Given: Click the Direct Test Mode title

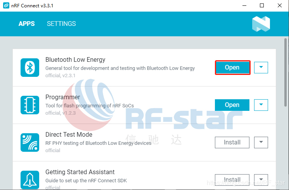Looking at the screenshot, I should [x=69, y=134].
